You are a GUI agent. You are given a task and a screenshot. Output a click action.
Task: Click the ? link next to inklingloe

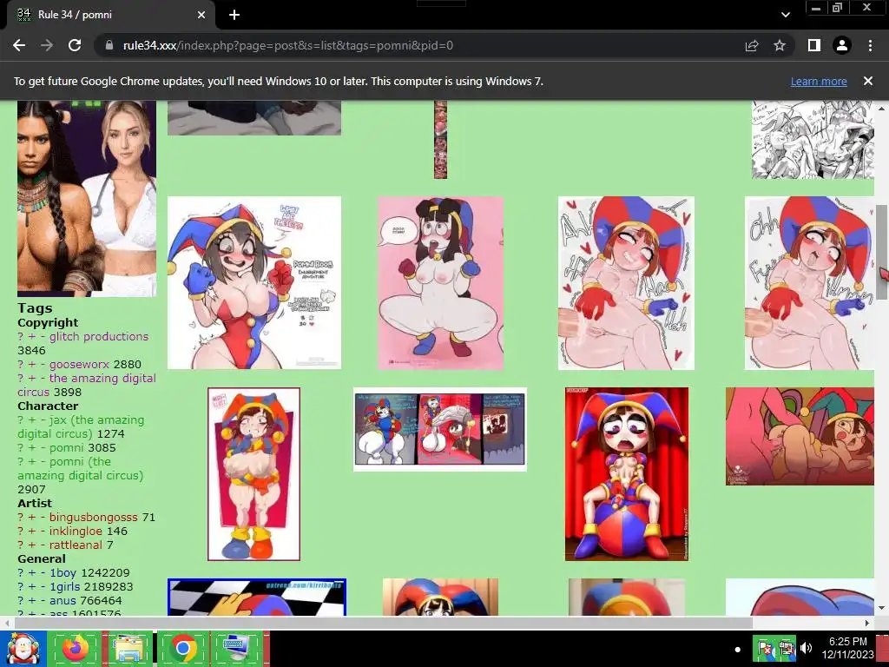(x=21, y=531)
